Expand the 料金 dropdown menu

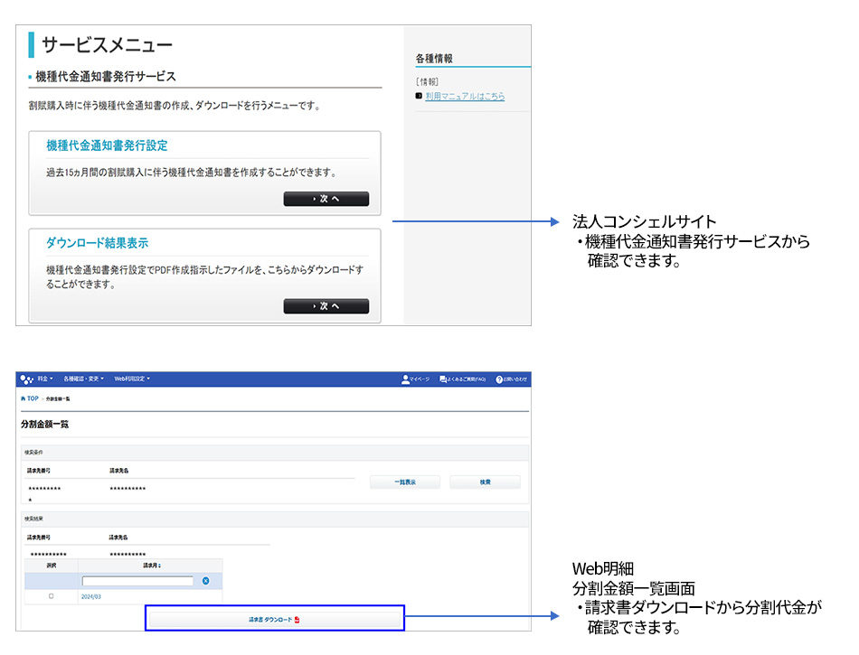[45, 379]
